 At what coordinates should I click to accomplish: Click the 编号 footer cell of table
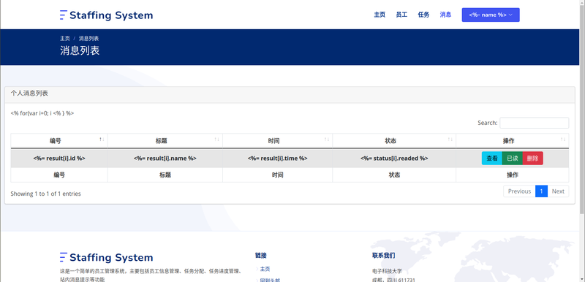click(59, 175)
